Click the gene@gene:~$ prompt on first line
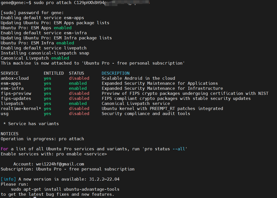277x198 pixels. coord(16,3)
